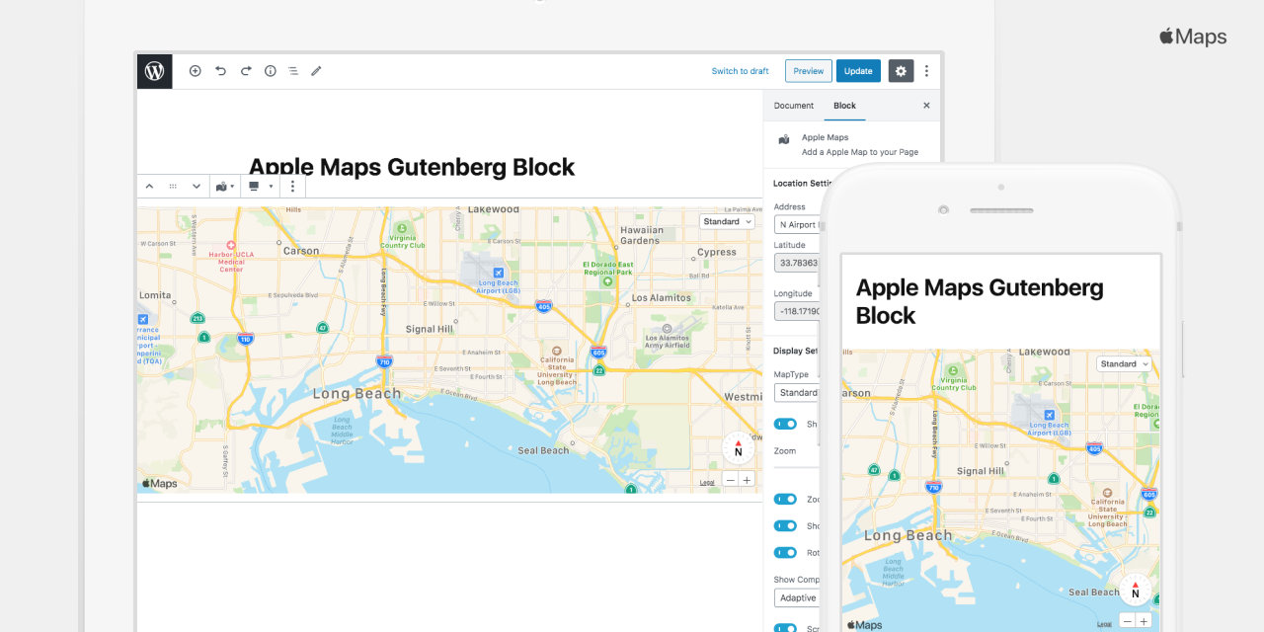
Task: Toggle the Zoom setting switch
Action: (x=785, y=499)
